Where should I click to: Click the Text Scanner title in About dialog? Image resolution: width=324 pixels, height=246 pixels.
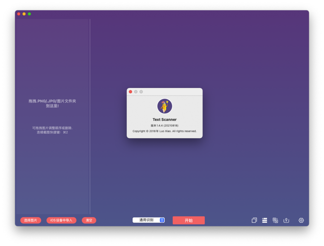tap(165, 119)
